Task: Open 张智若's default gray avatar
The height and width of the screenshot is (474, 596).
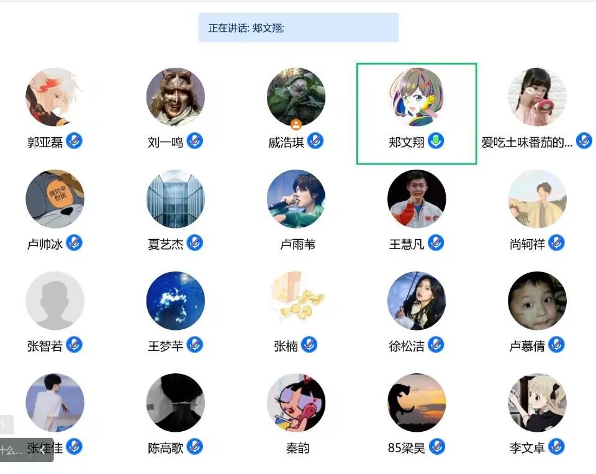Action: click(55, 301)
